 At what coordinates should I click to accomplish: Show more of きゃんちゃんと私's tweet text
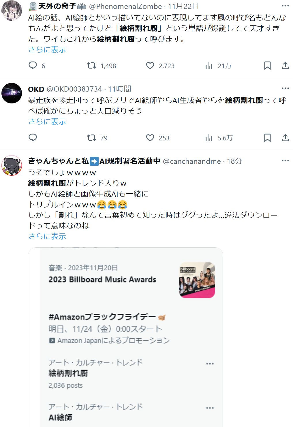47,236
